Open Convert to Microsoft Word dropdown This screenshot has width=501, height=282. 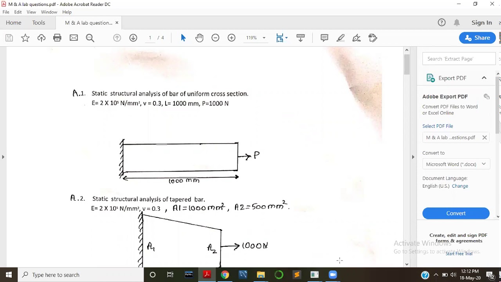pyautogui.click(x=456, y=164)
